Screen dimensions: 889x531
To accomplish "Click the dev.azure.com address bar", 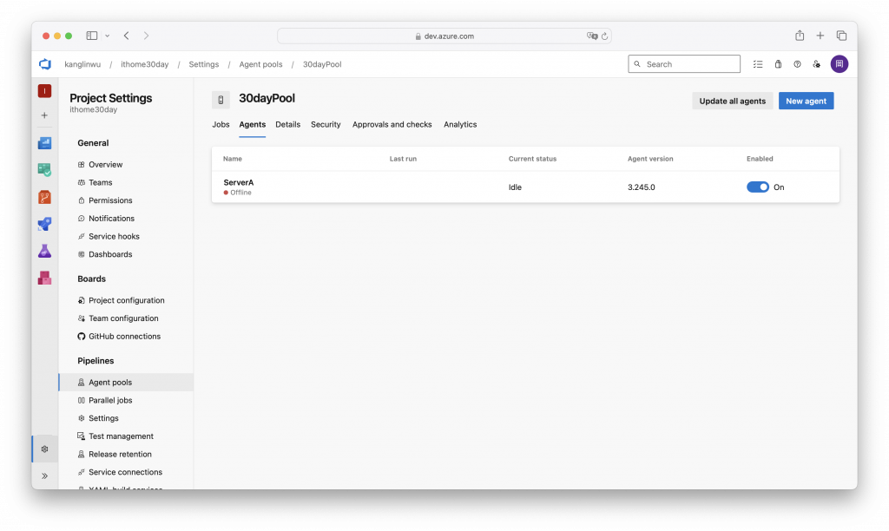I will click(x=444, y=36).
